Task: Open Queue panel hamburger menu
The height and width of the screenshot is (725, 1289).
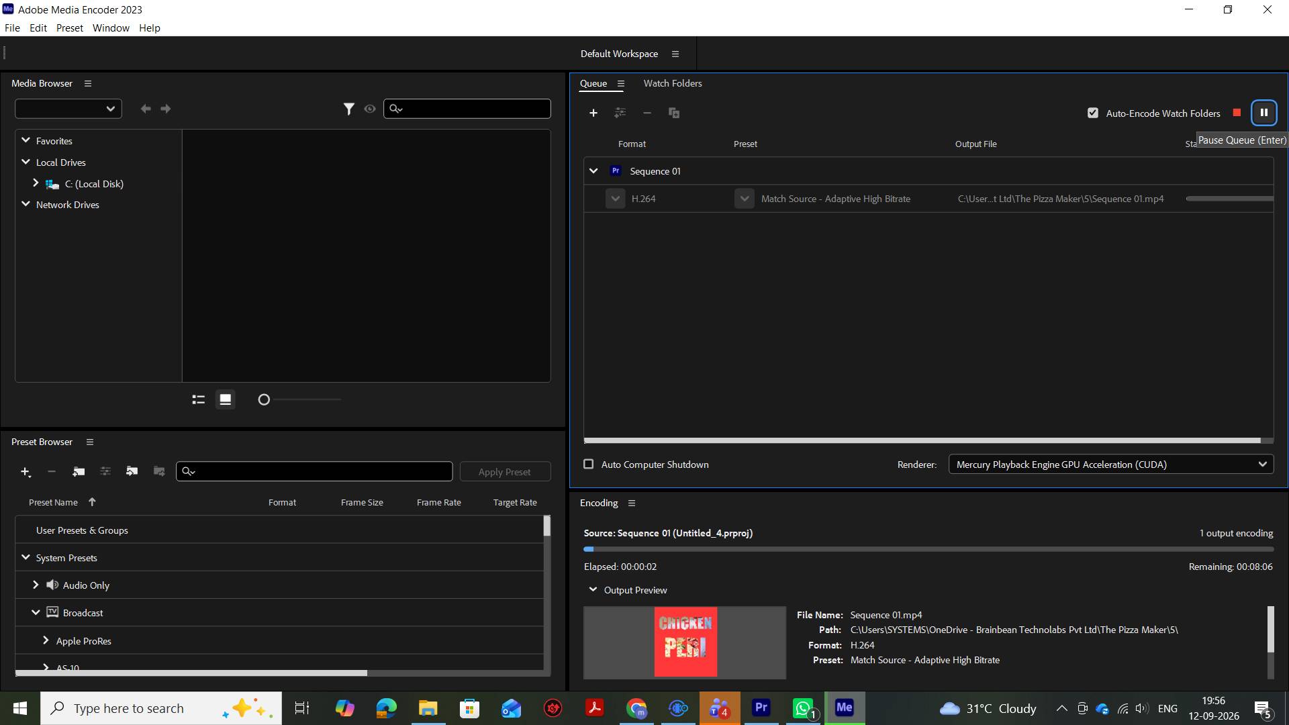Action: point(621,84)
